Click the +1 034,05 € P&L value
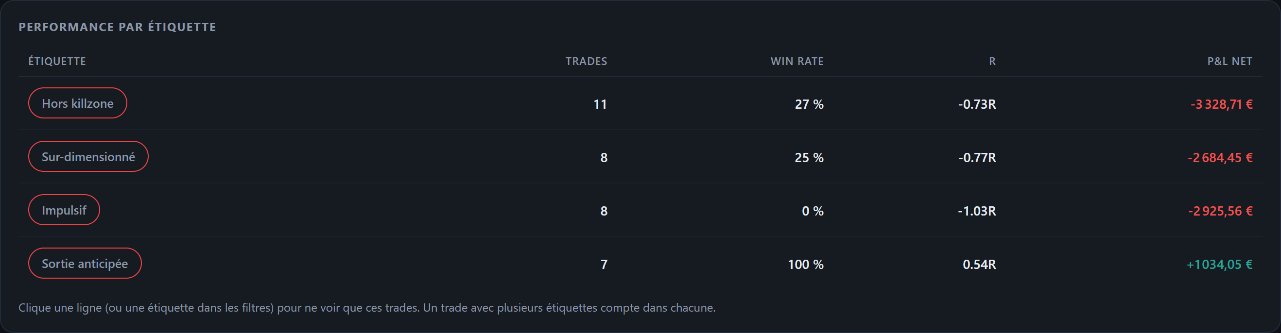 (x=1219, y=265)
